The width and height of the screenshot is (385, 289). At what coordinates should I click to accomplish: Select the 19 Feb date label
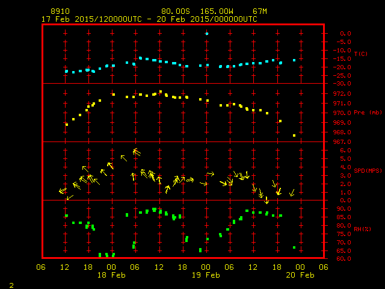[206, 275]
